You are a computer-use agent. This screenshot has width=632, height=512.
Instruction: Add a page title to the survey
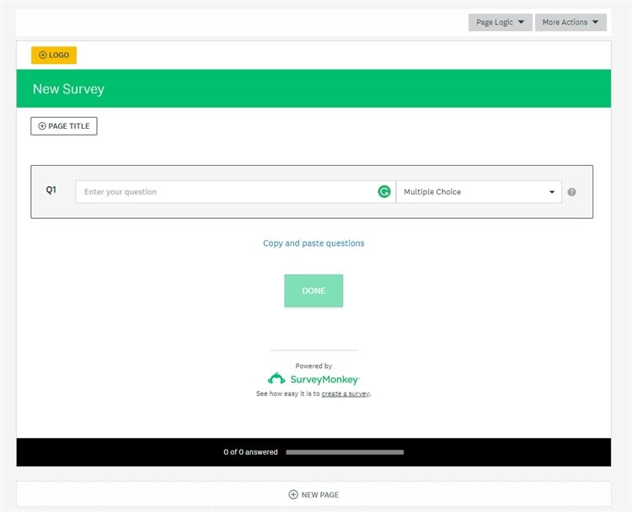64,126
